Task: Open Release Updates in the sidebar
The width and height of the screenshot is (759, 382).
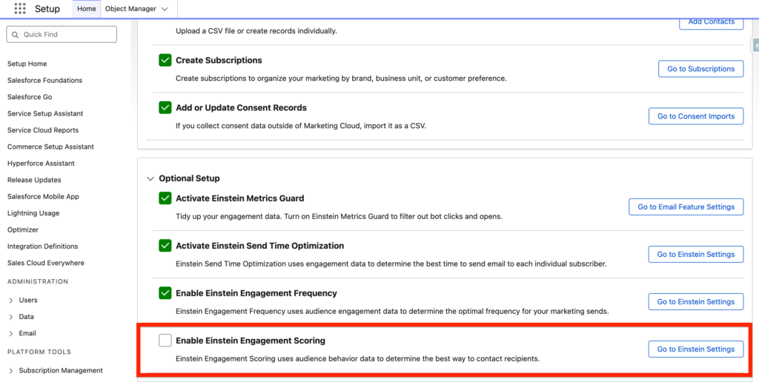Action: click(34, 180)
